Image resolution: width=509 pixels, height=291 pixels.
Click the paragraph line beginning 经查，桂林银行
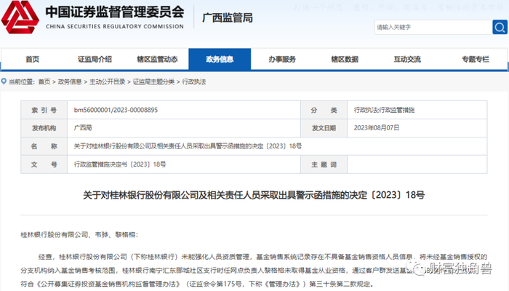(263, 257)
